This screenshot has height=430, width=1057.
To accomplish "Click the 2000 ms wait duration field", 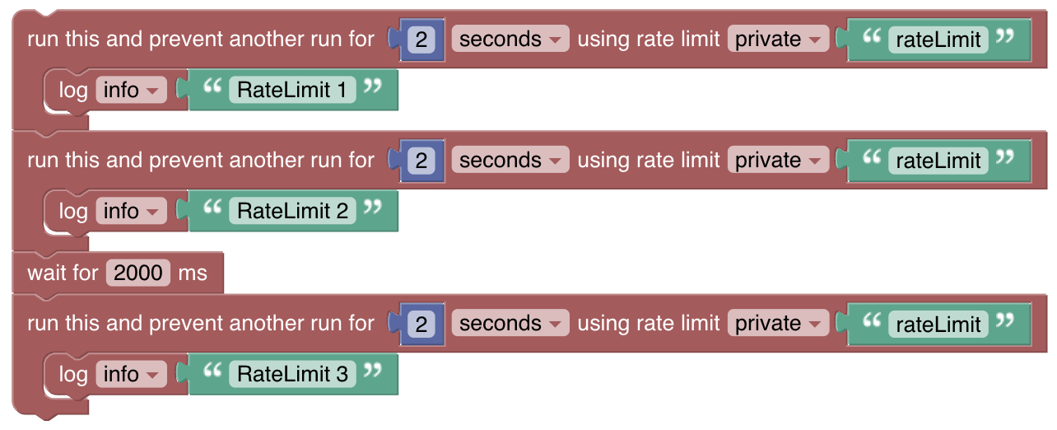I will pyautogui.click(x=138, y=273).
